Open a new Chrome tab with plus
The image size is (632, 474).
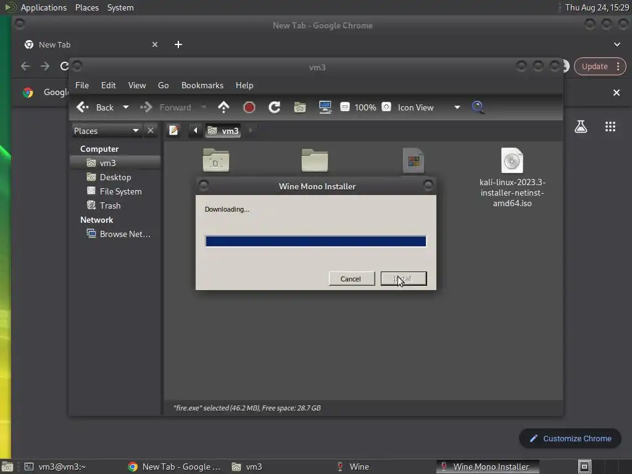click(178, 44)
